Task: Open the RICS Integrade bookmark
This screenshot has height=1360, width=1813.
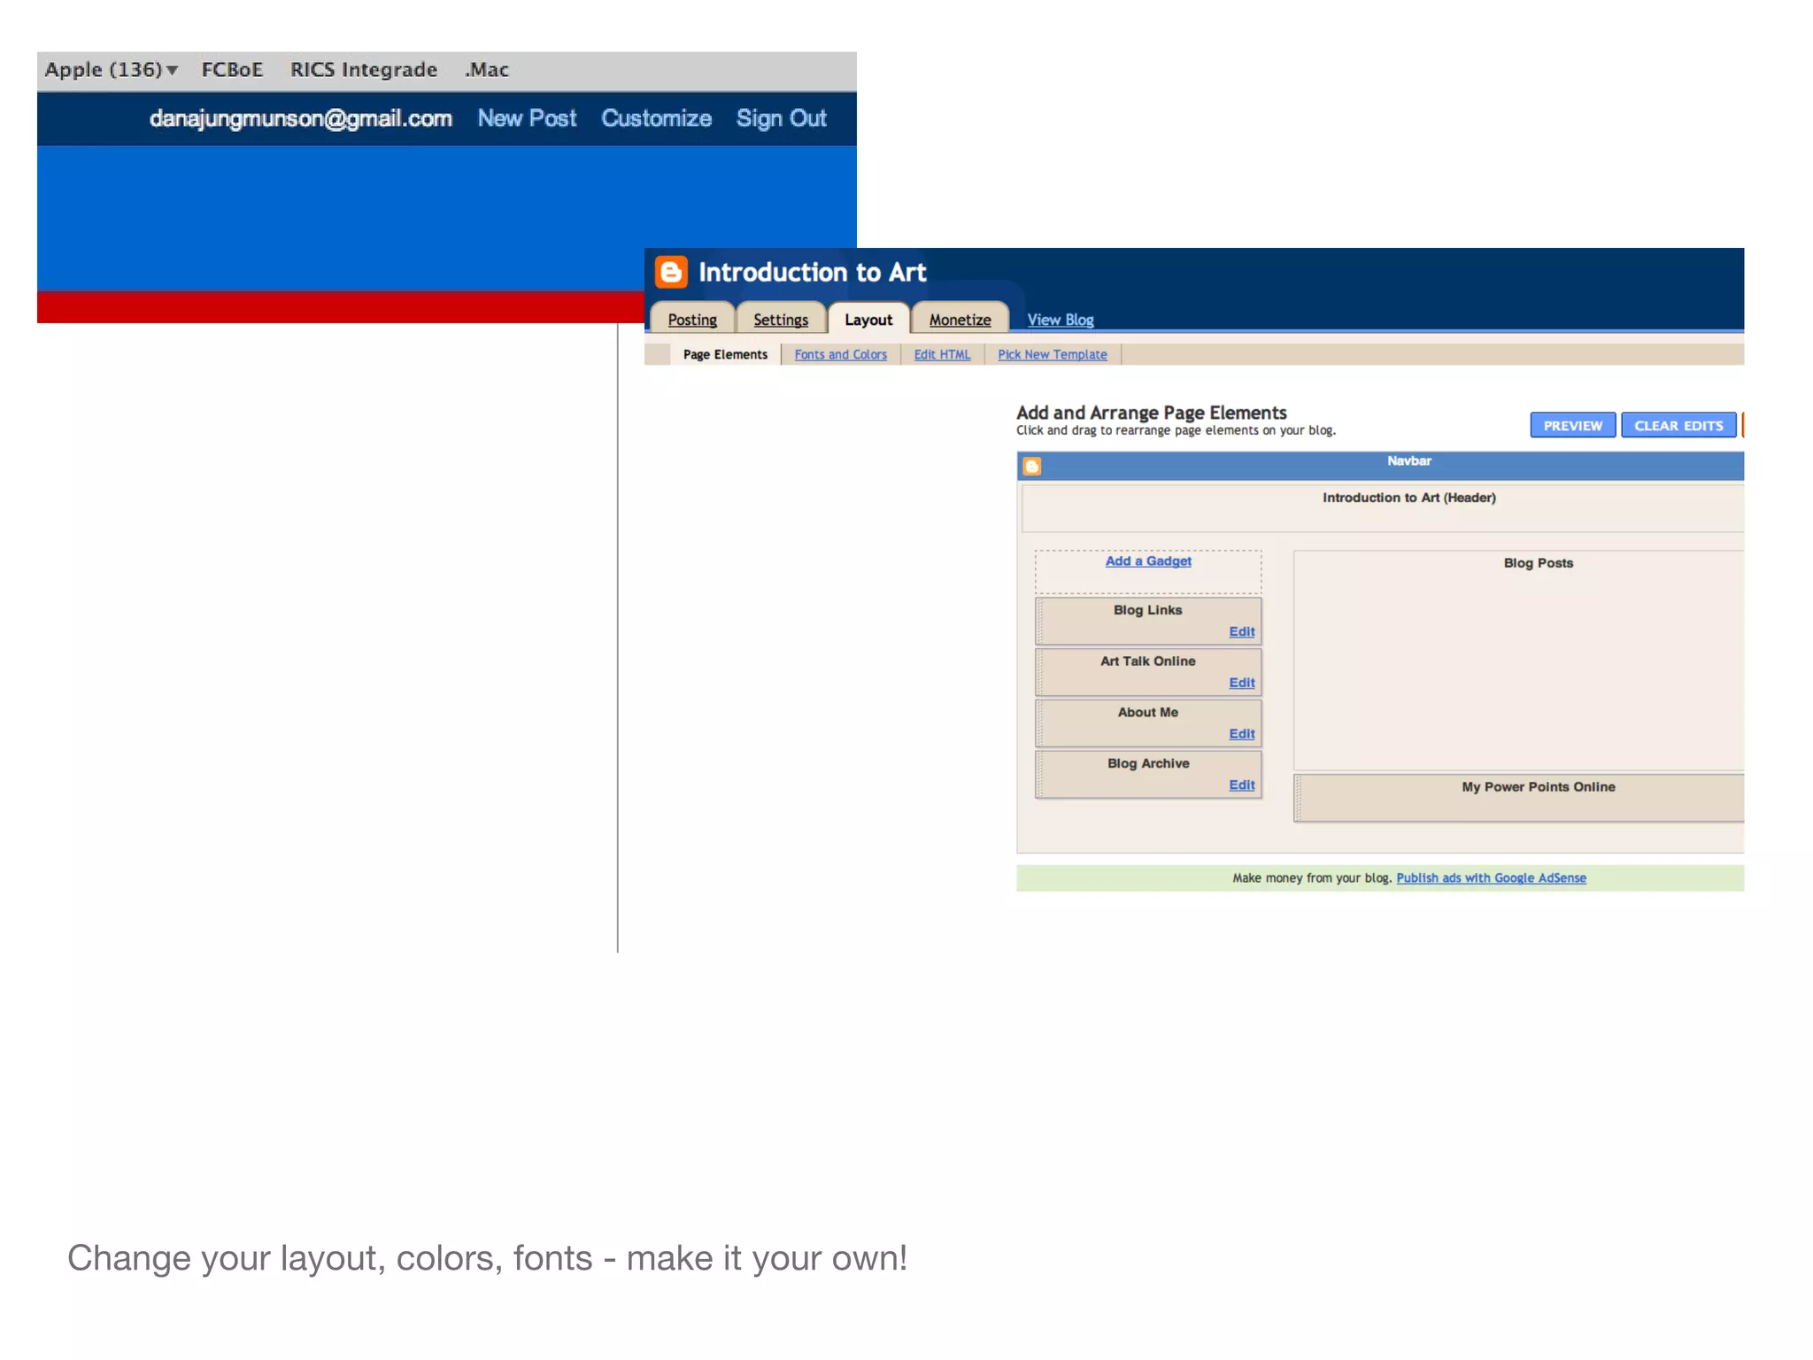Action: pos(364,70)
